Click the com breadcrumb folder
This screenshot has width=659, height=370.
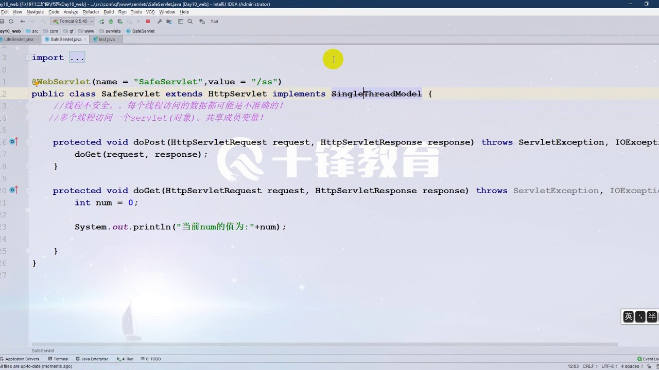point(50,31)
